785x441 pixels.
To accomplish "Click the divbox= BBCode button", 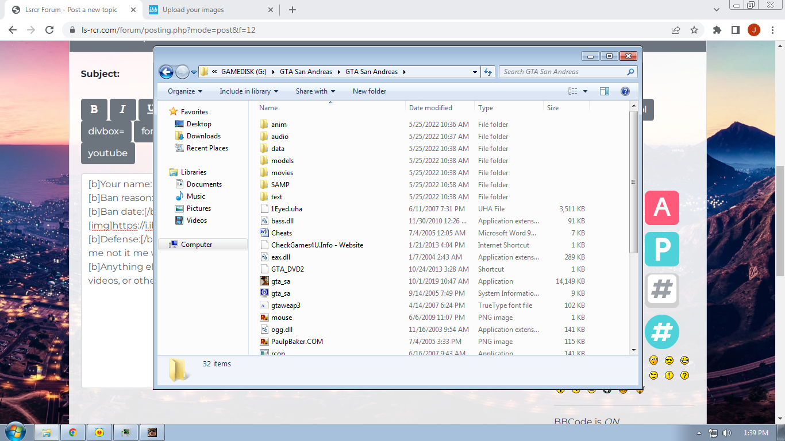I will point(106,131).
